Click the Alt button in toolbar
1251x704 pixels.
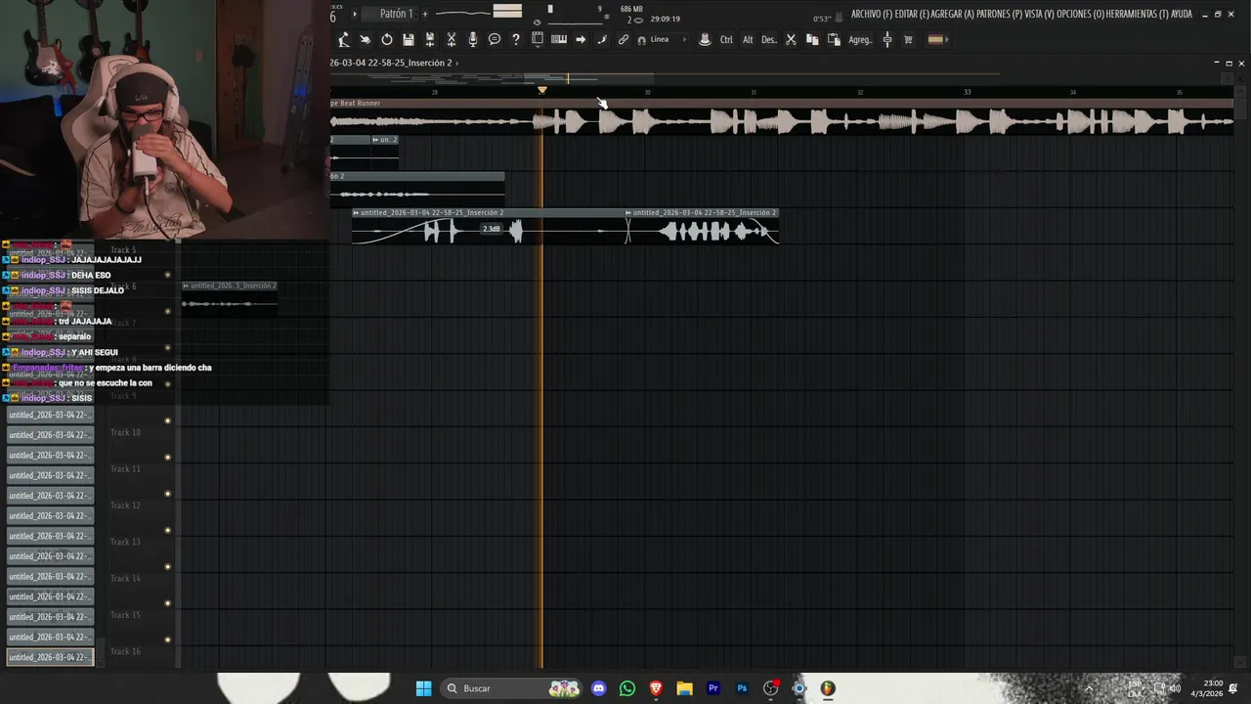[x=748, y=40]
